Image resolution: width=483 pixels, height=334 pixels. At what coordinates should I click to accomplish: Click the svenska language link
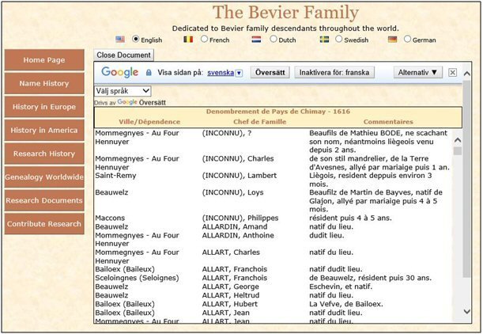coord(221,73)
